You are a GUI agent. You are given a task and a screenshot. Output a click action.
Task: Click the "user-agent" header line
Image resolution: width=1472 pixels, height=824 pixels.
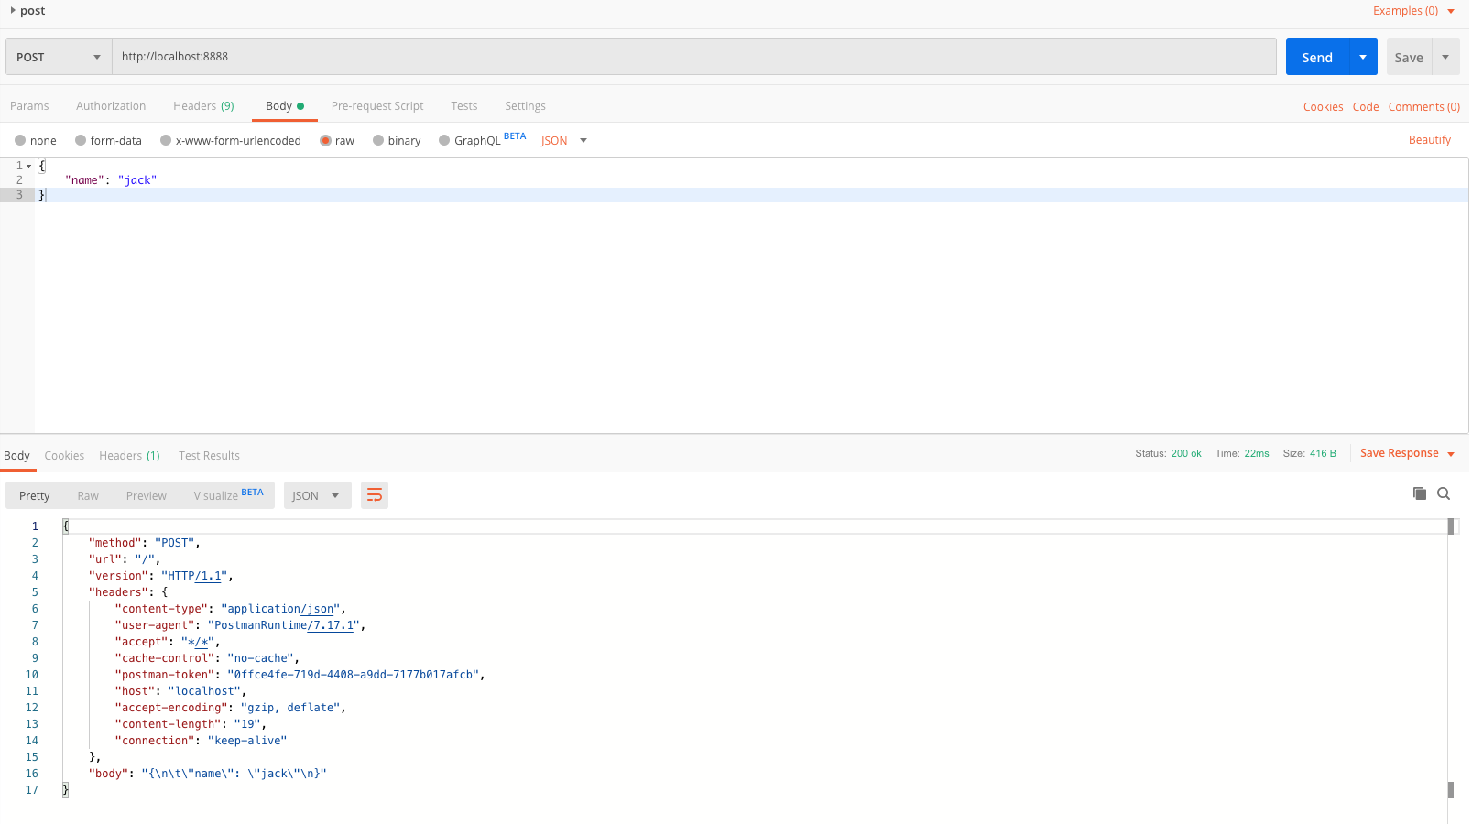coord(240,625)
